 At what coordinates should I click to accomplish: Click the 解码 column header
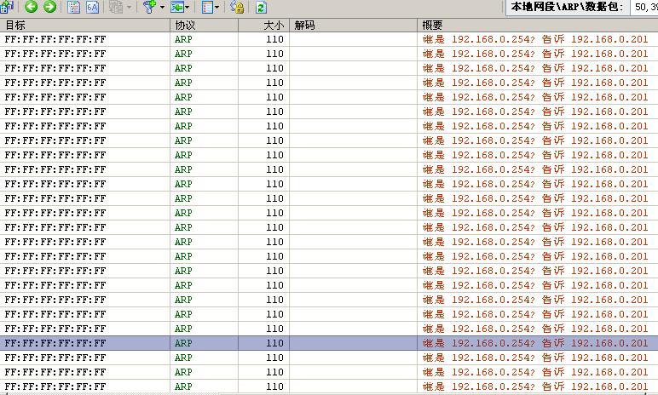[x=353, y=26]
